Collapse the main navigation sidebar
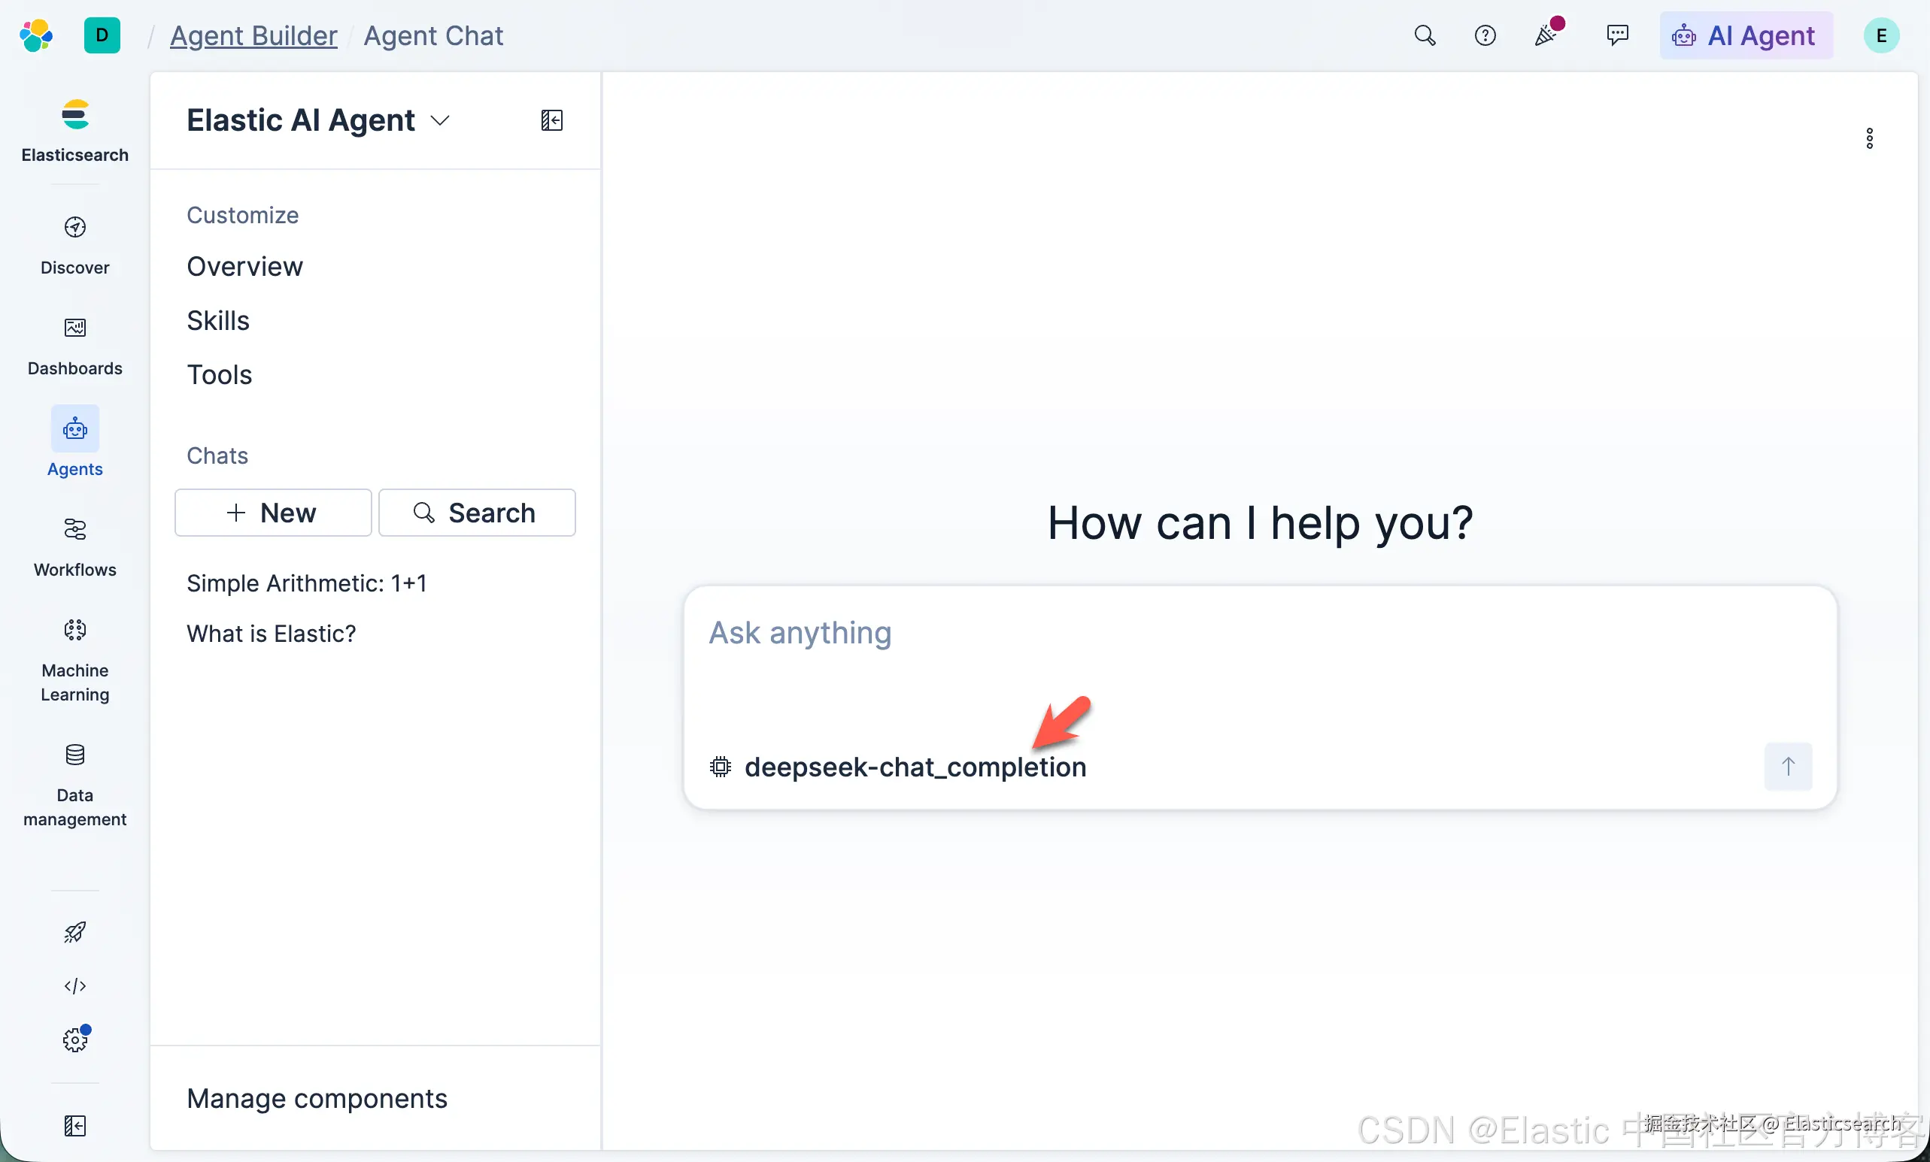This screenshot has width=1930, height=1162. click(75, 1126)
